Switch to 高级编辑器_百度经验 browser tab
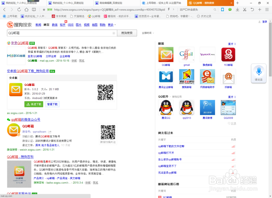The image size is (272, 198). click(x=117, y=3)
